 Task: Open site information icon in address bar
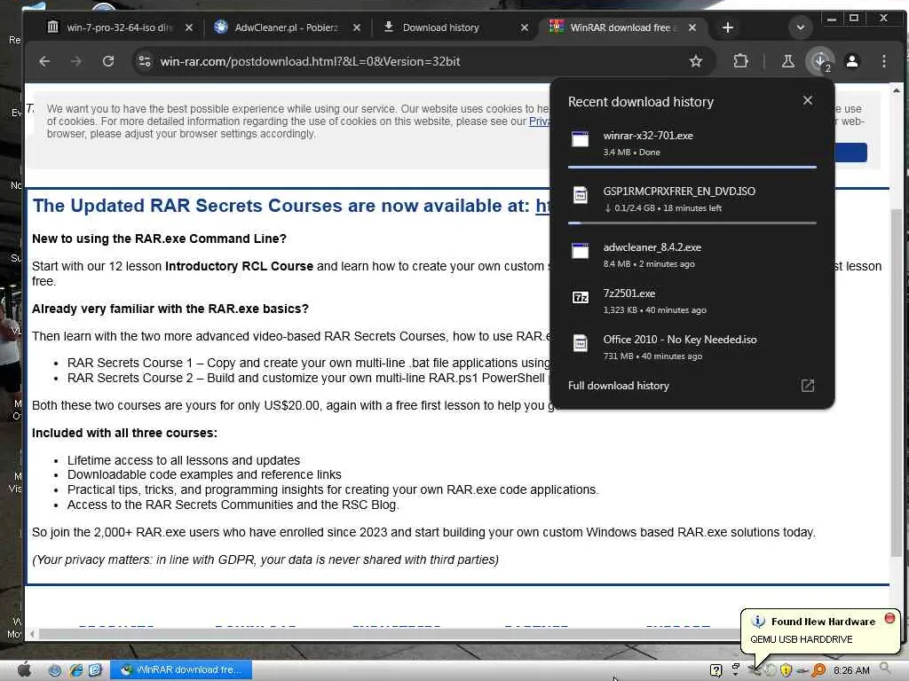(145, 61)
